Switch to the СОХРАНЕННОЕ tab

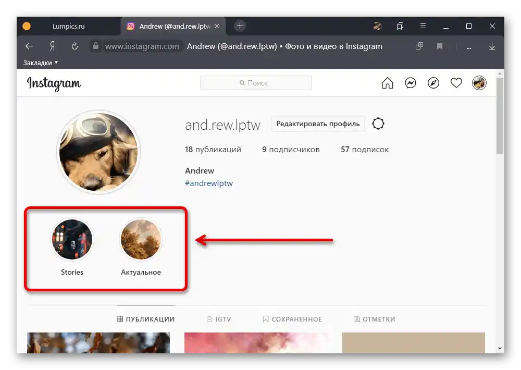click(x=292, y=319)
